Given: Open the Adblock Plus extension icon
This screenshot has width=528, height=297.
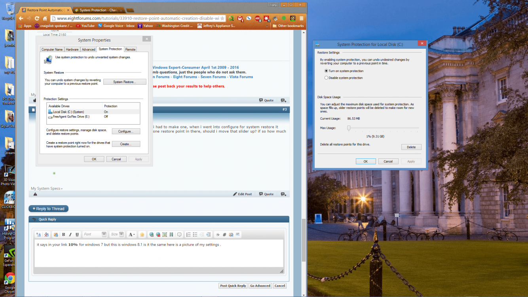Looking at the screenshot, I should (x=257, y=18).
